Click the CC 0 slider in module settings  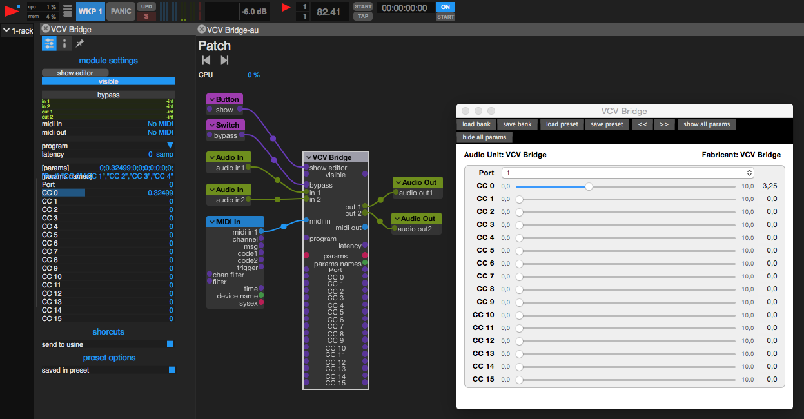click(x=108, y=193)
